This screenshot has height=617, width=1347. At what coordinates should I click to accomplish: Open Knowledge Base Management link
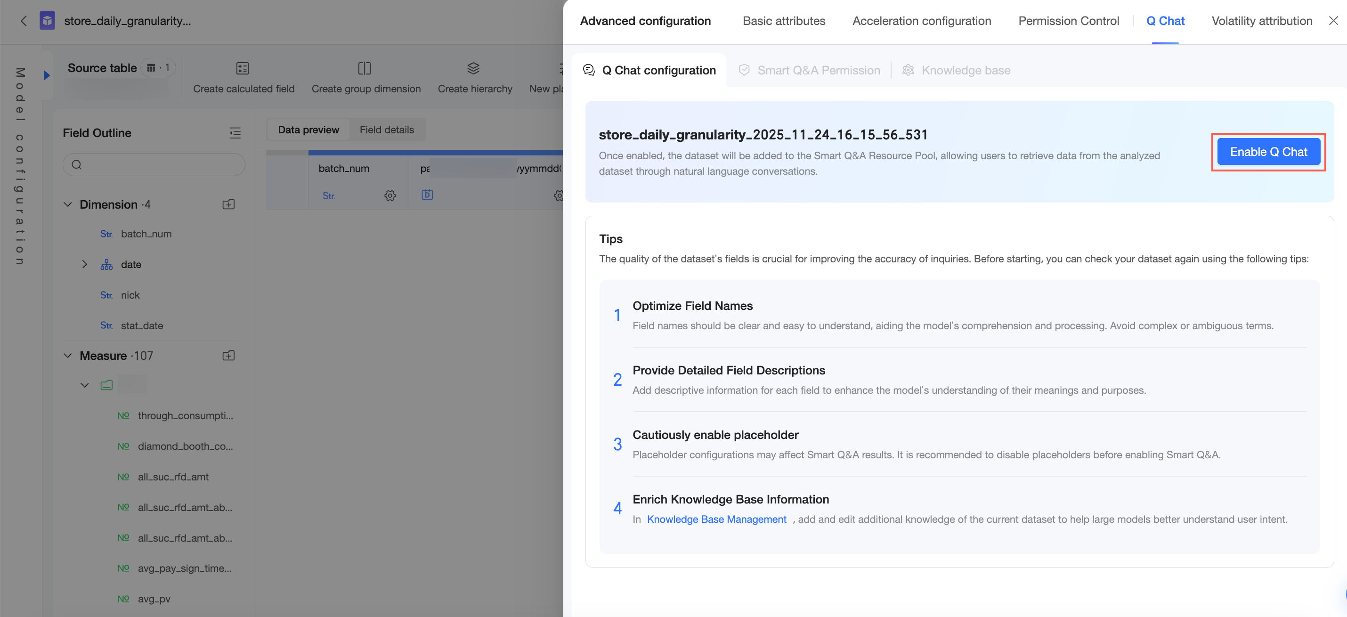click(x=716, y=519)
